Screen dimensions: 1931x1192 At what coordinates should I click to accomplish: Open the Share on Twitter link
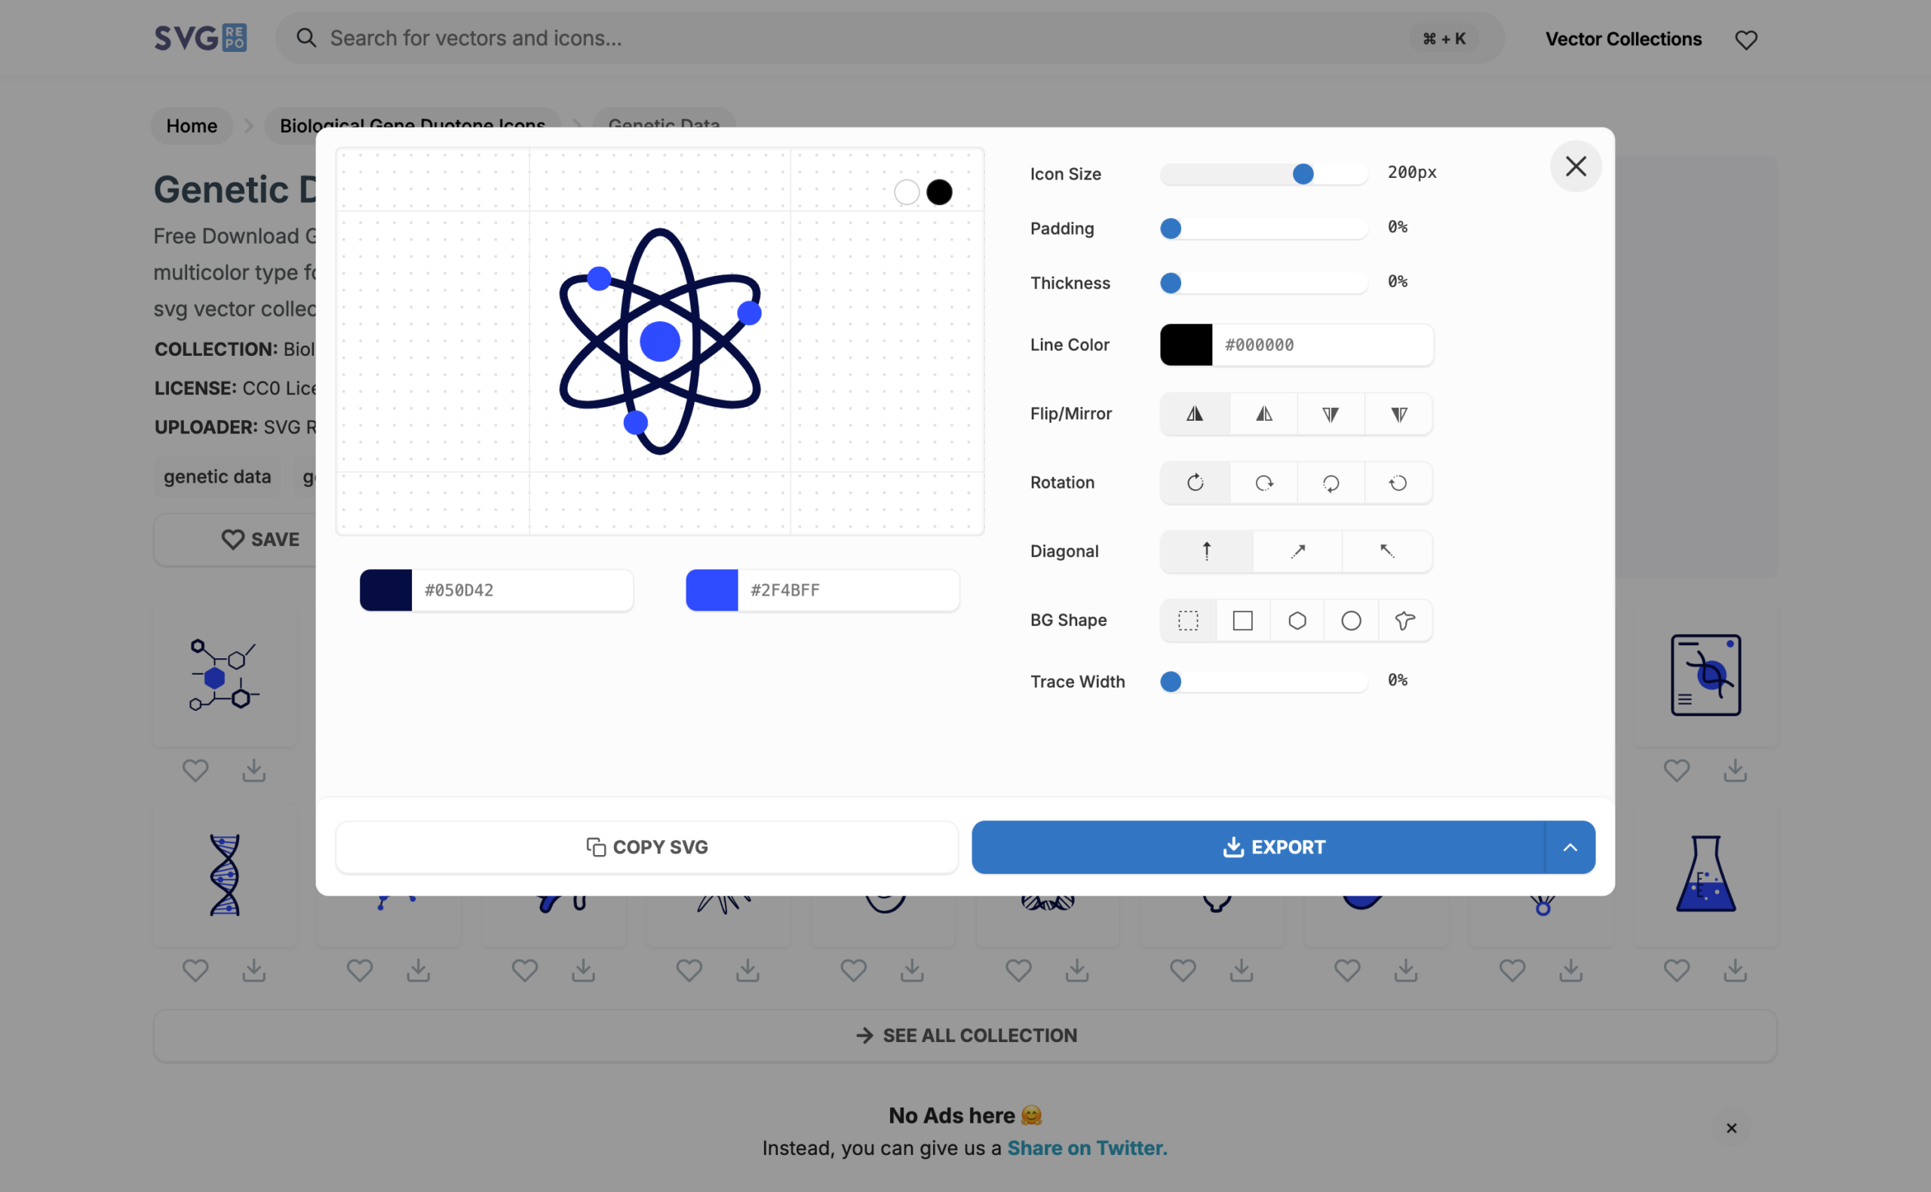coord(1088,1148)
